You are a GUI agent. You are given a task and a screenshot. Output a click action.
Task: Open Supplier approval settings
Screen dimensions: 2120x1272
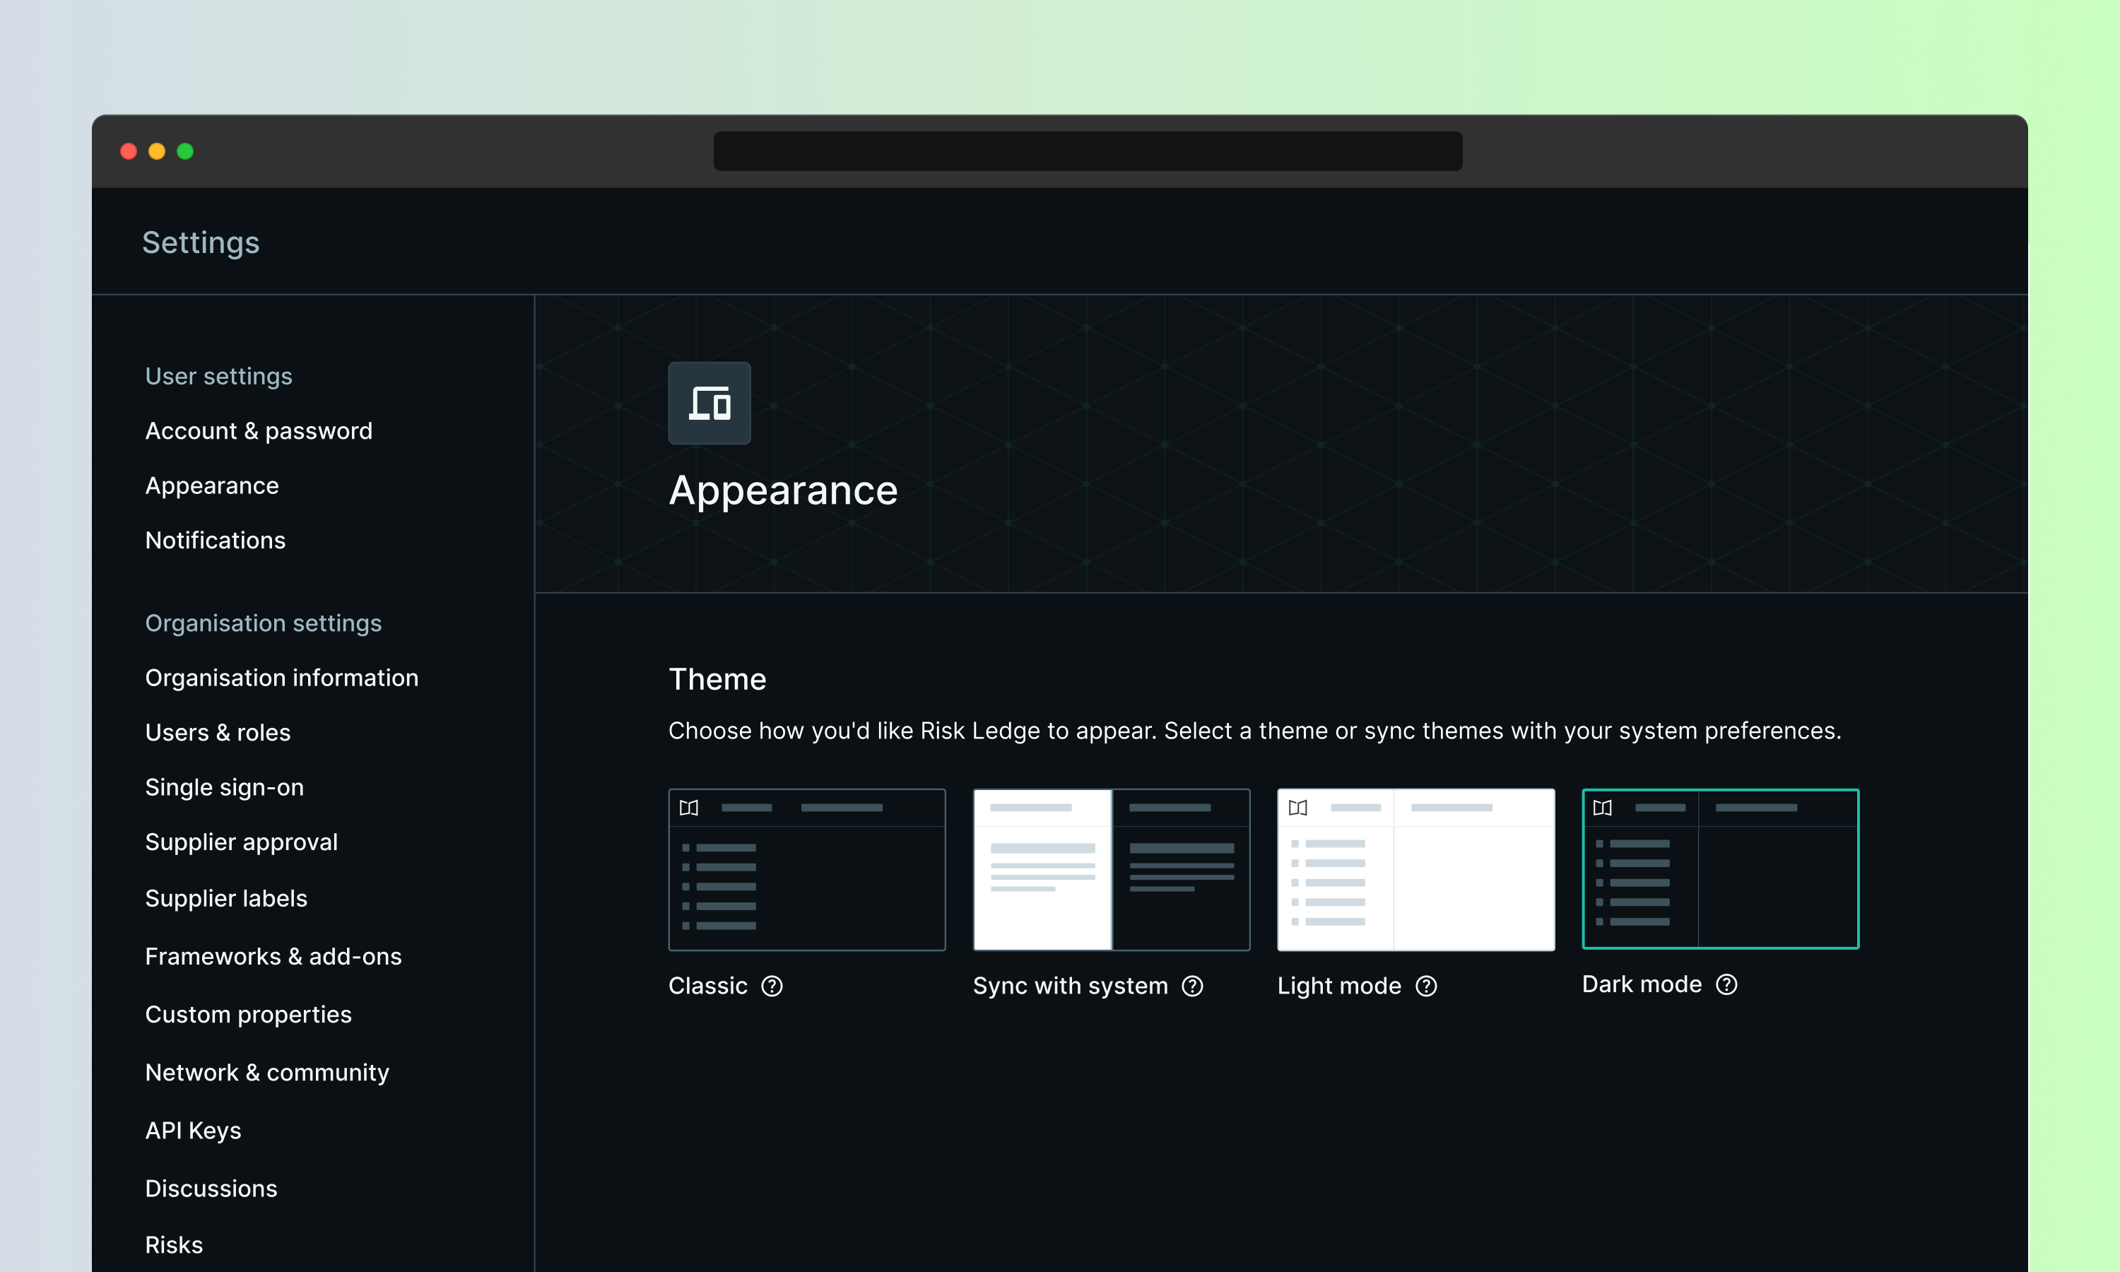(242, 842)
